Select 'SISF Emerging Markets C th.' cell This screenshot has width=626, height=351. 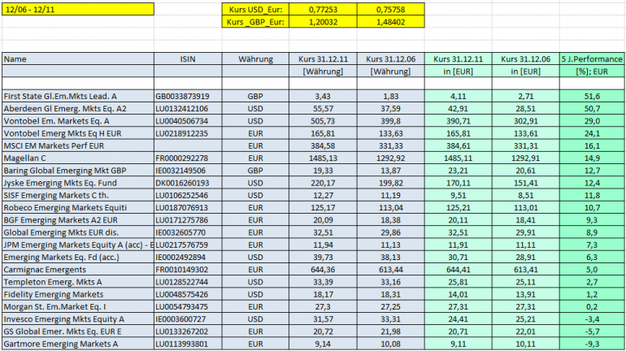point(78,195)
